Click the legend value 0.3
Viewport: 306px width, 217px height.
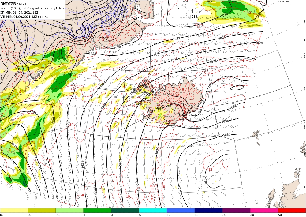[x=30, y=215]
